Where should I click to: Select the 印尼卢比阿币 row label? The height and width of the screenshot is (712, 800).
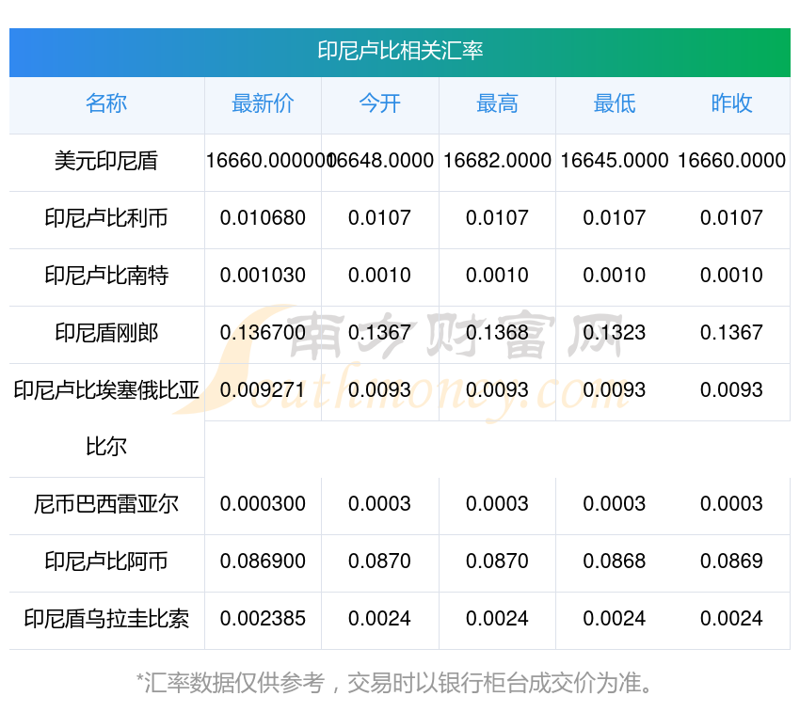click(x=106, y=562)
